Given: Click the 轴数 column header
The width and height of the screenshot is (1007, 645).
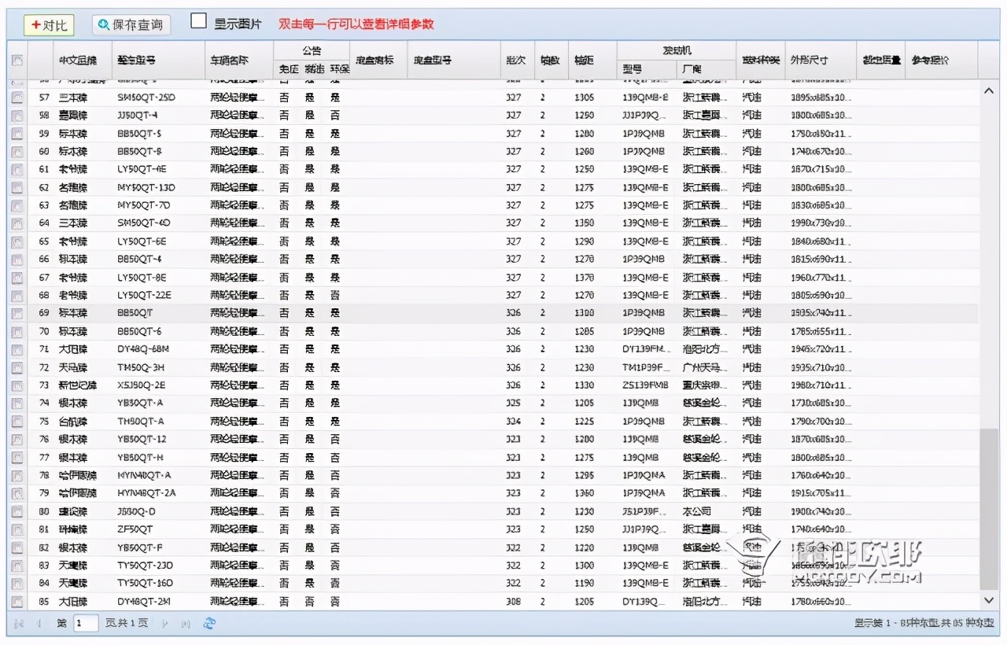Looking at the screenshot, I should [x=551, y=60].
